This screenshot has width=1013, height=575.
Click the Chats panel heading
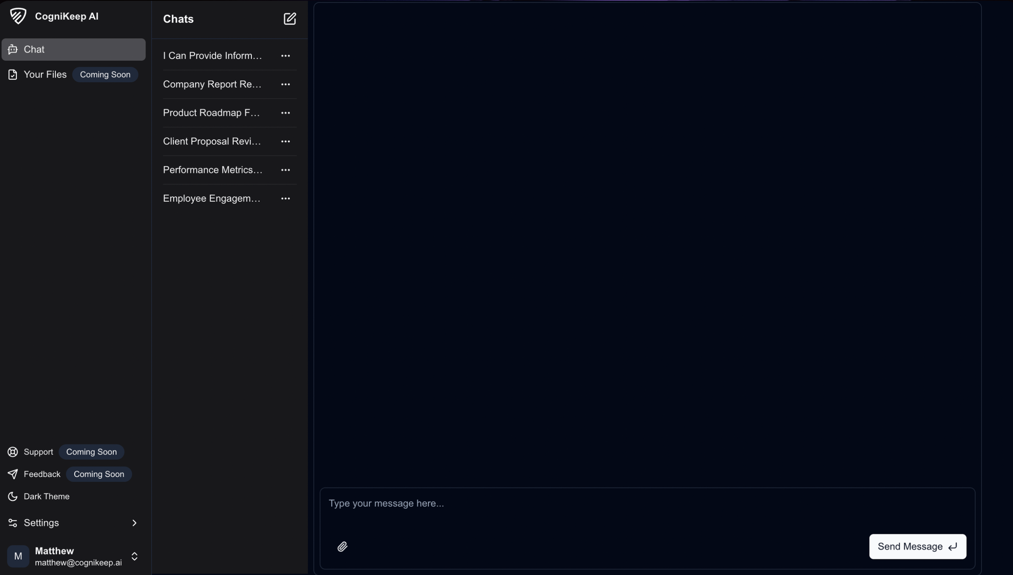click(x=178, y=19)
